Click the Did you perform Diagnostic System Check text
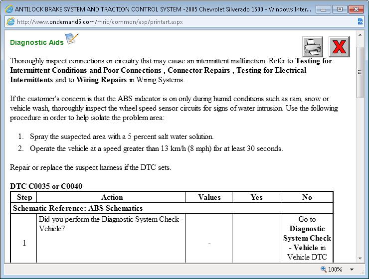 click(x=111, y=224)
